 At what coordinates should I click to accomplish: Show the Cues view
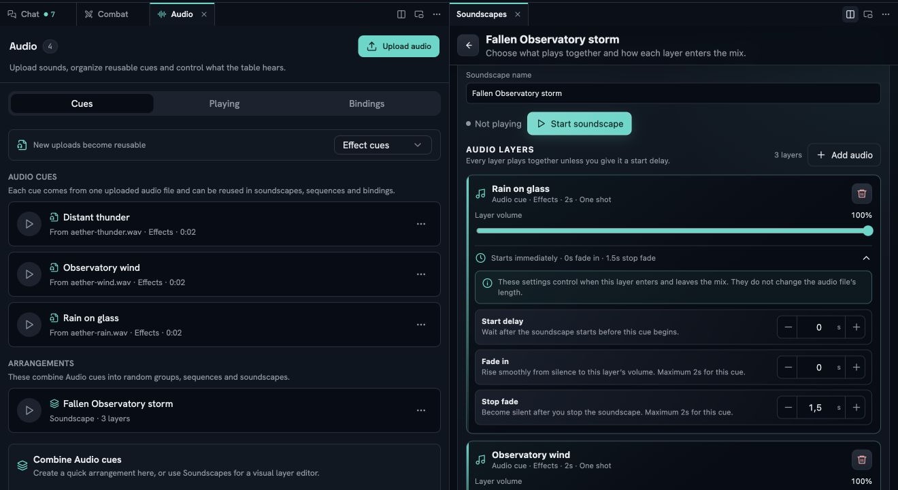[82, 103]
